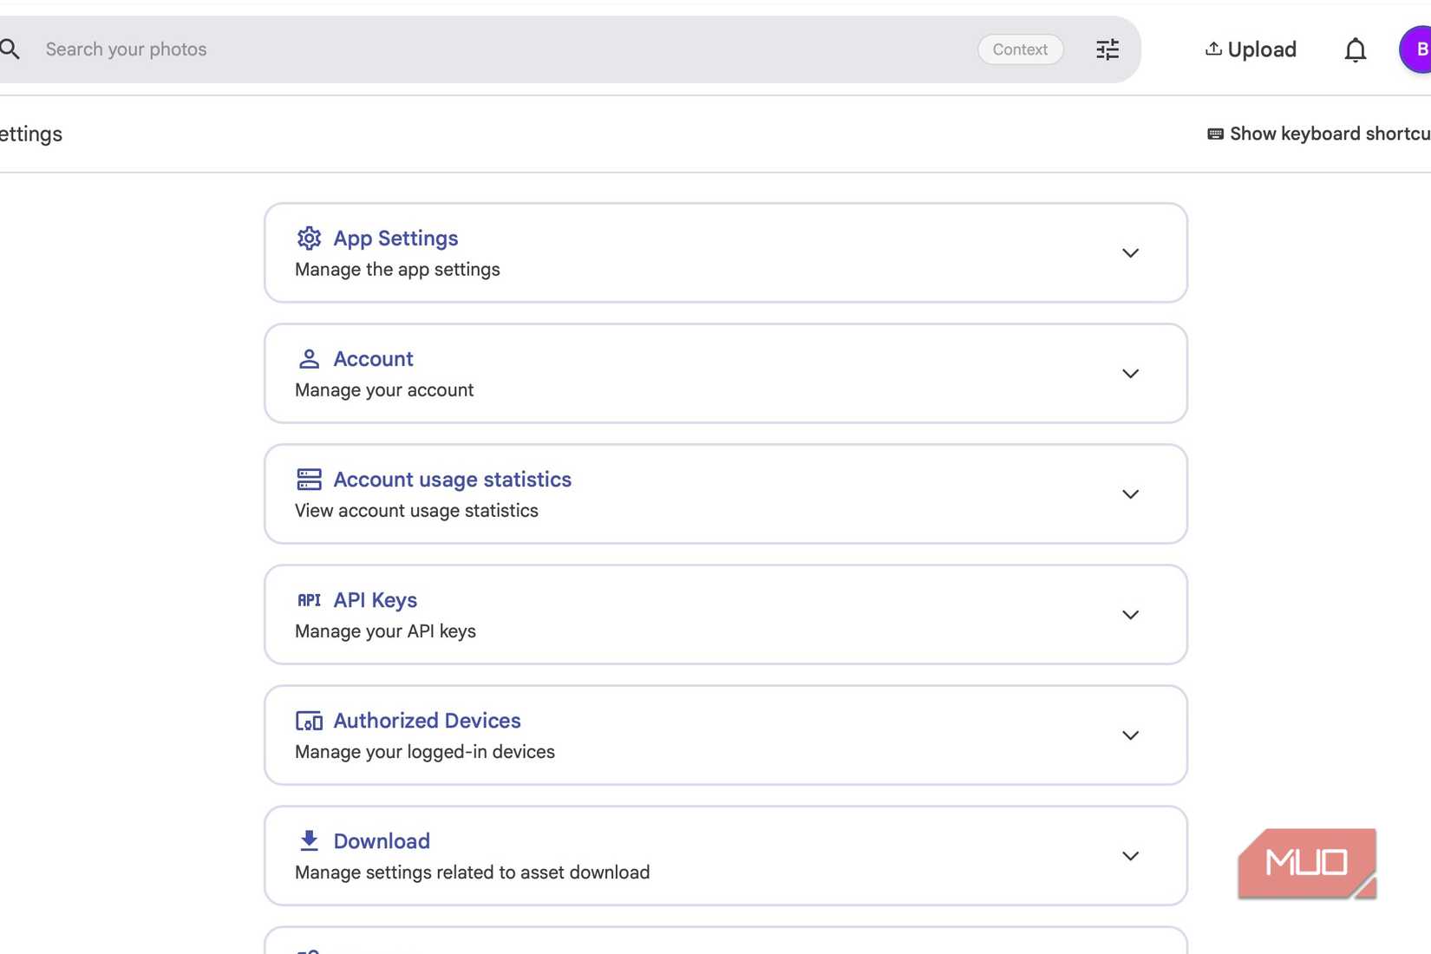Expand the Download section chevron

(x=1130, y=856)
